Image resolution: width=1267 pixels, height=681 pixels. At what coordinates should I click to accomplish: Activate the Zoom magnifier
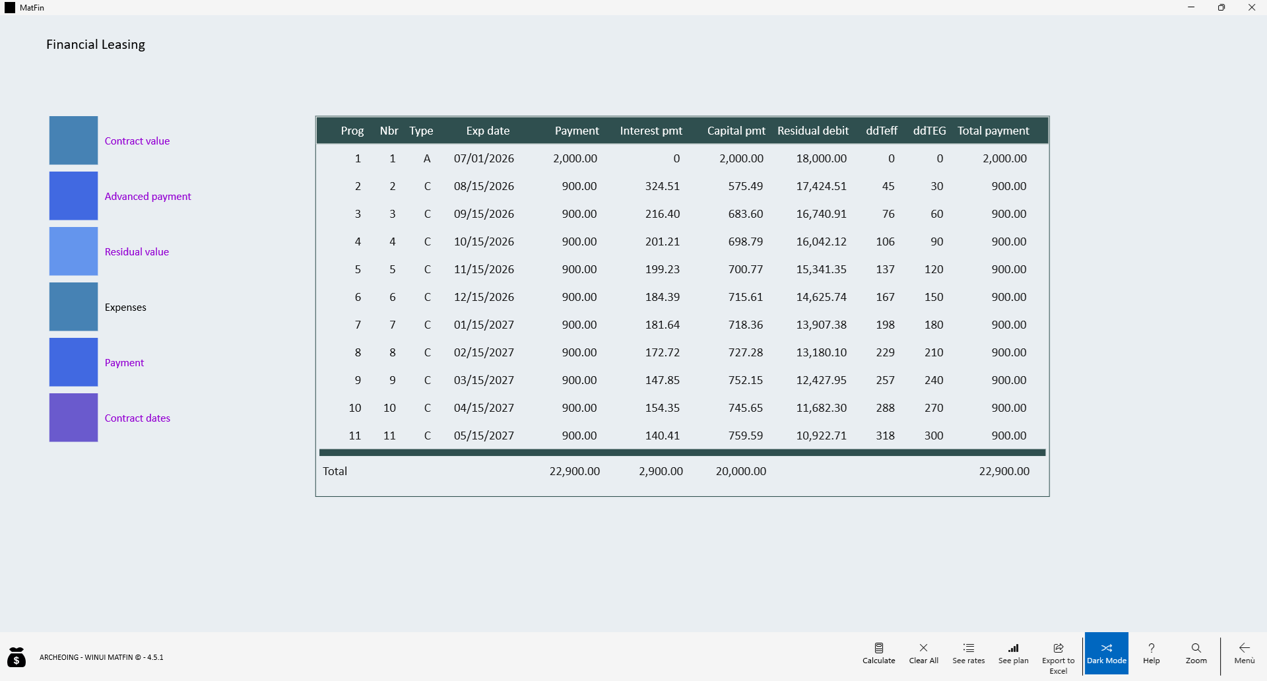click(1196, 653)
